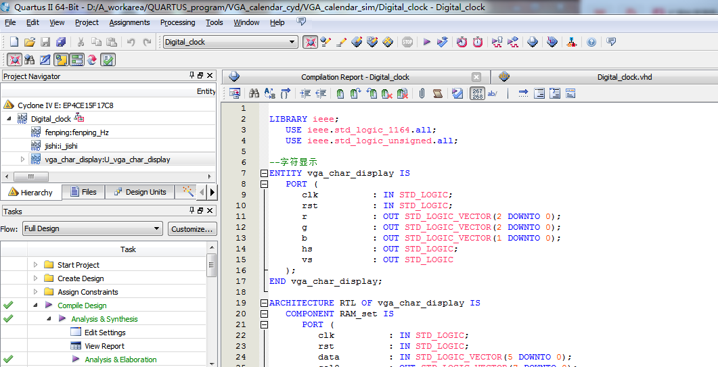
Task: Click the Stop Processing icon
Action: point(407,42)
